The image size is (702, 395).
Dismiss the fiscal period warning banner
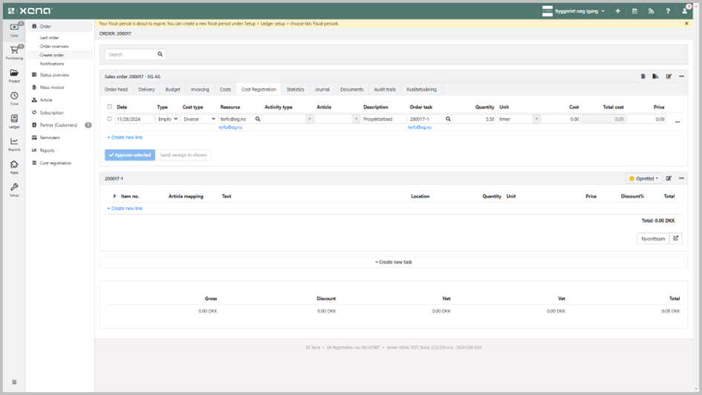(686, 24)
